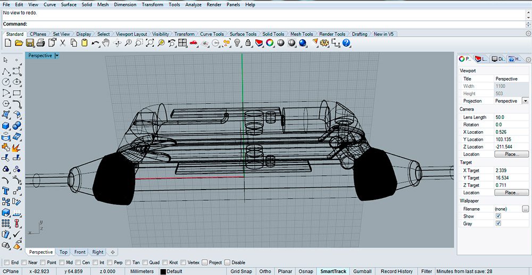This screenshot has width=532, height=275.
Task: Click the Print icon in toolbar
Action: pyautogui.click(x=41, y=43)
